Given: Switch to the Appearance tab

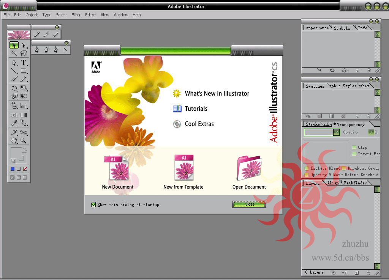Looking at the screenshot, I should click(317, 28).
